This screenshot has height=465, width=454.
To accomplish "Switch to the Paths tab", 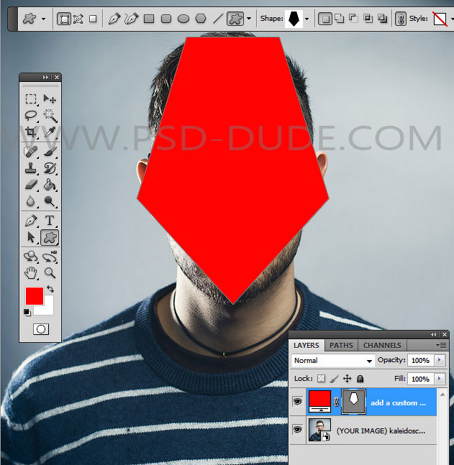I will [341, 346].
